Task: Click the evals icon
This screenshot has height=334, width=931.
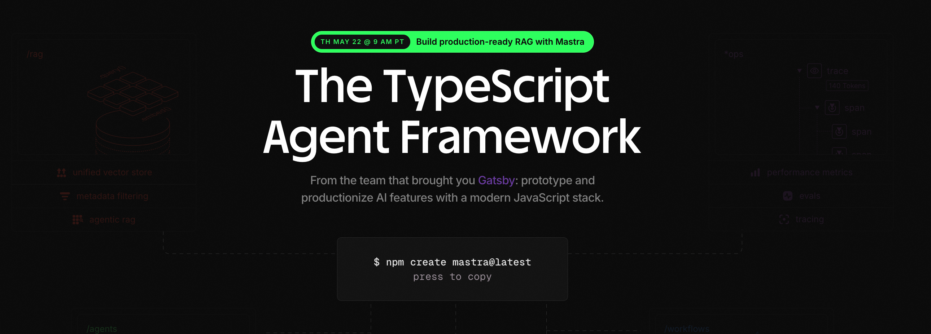Action: pos(787,196)
